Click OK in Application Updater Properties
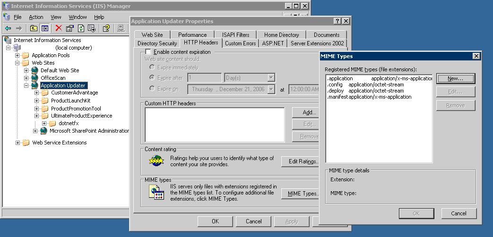The height and width of the screenshot is (237, 493). point(216,221)
